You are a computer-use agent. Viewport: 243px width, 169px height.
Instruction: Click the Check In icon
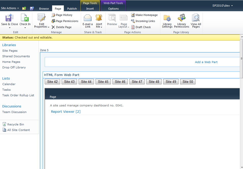[x=25, y=18]
